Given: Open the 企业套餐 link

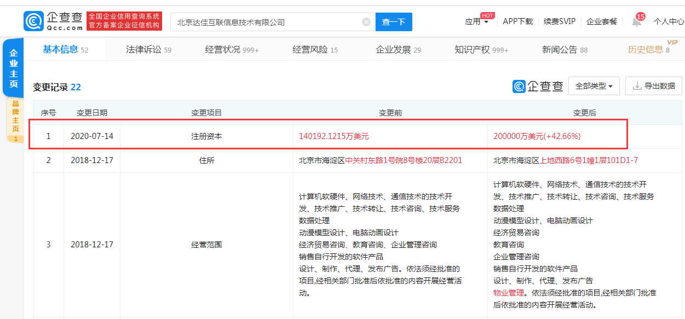Looking at the screenshot, I should [602, 21].
